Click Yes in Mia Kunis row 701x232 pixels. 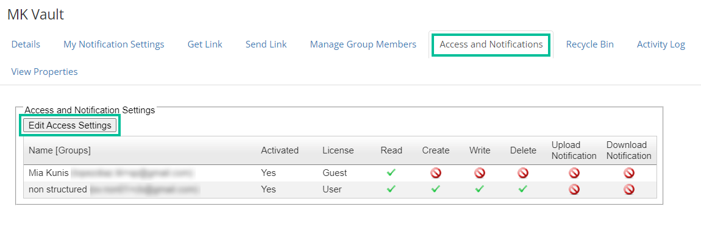tap(268, 173)
